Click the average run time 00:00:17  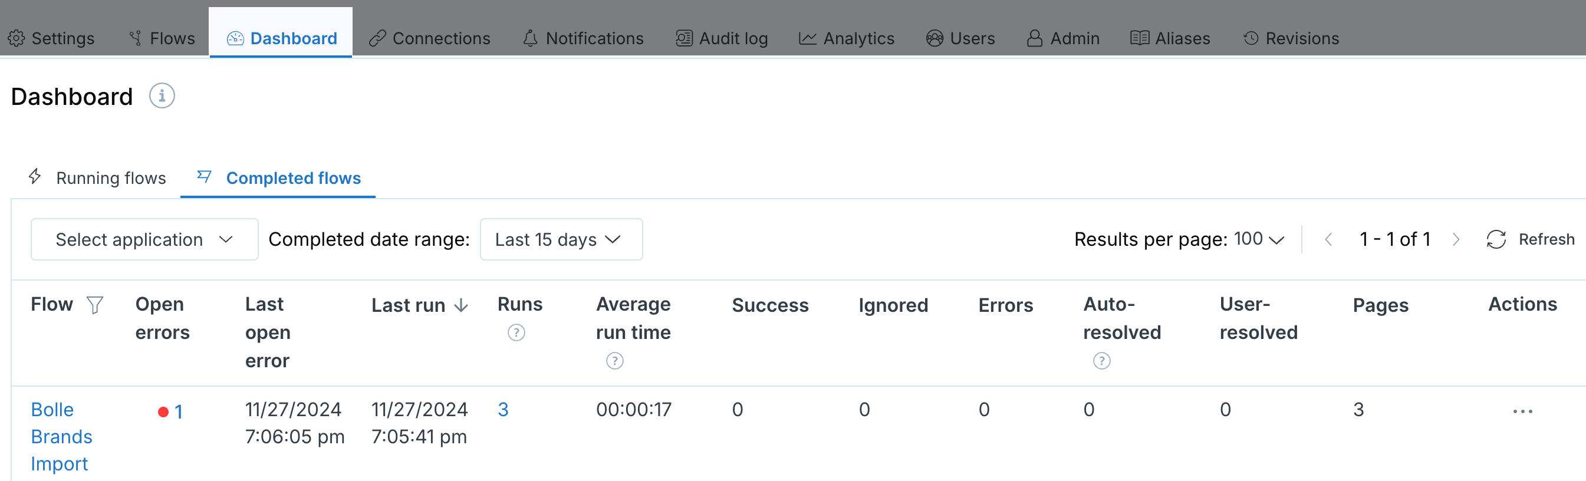pos(634,410)
